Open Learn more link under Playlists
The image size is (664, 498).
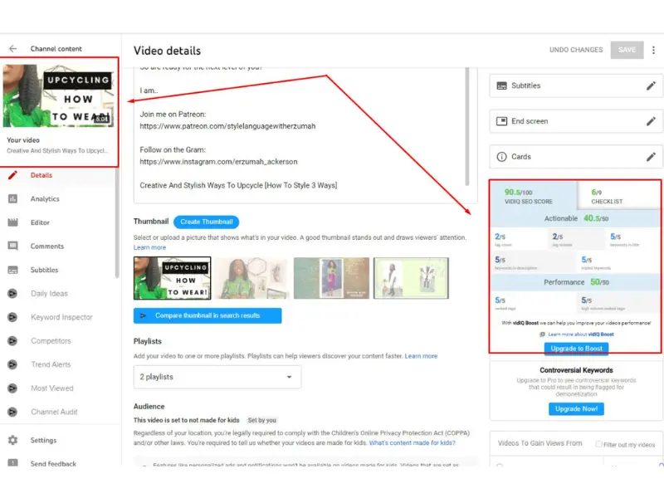421,356
